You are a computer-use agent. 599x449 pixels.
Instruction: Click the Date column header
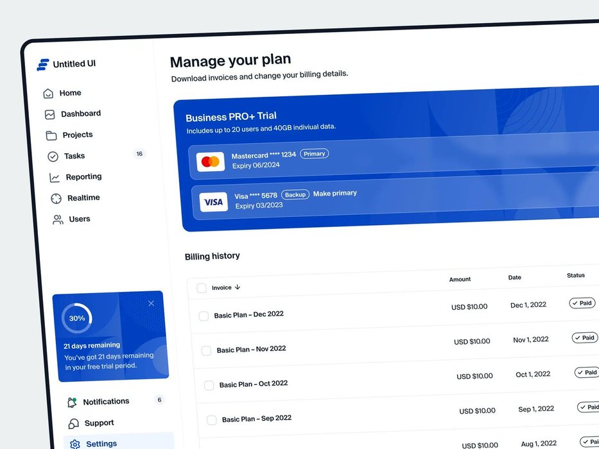point(514,277)
